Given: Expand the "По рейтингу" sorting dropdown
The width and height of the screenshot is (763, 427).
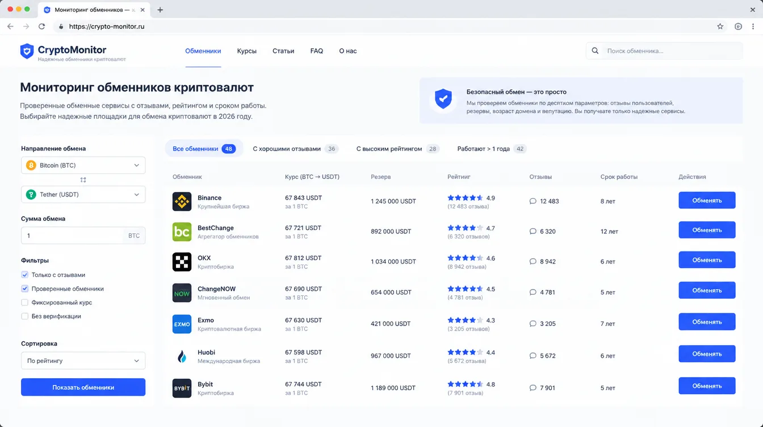Looking at the screenshot, I should point(83,361).
